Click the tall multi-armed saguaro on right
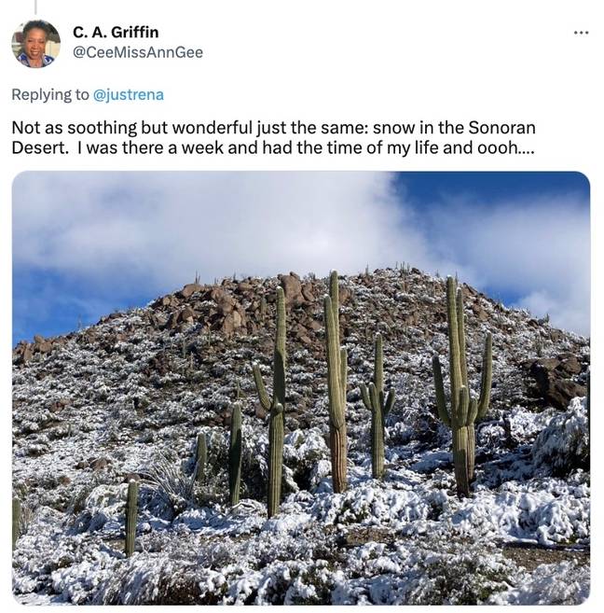The width and height of the screenshot is (604, 613). (462, 387)
